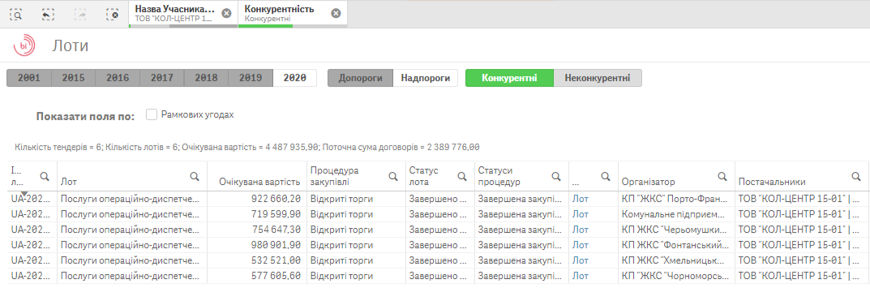Open the Назва Учасника selection dropdown

[175, 13]
